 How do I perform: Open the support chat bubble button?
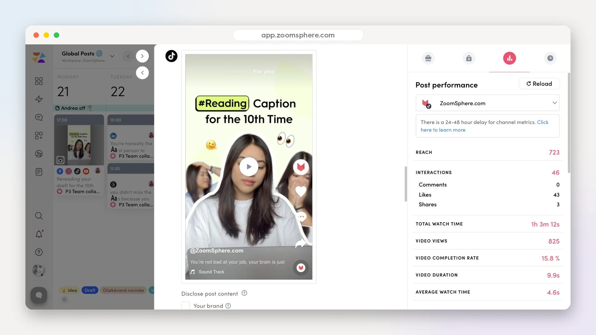click(39, 295)
